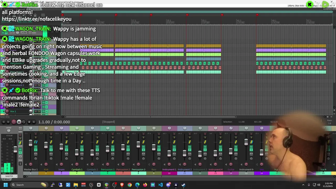Click the MASTER tab below meters
This screenshot has width=336, height=189.
tap(9, 176)
